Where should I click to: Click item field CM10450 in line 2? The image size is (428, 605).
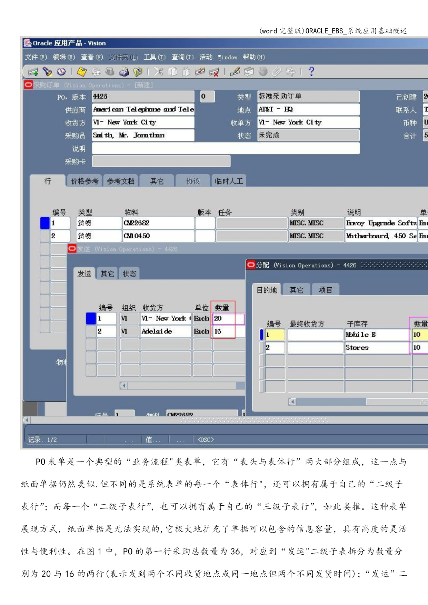click(158, 236)
